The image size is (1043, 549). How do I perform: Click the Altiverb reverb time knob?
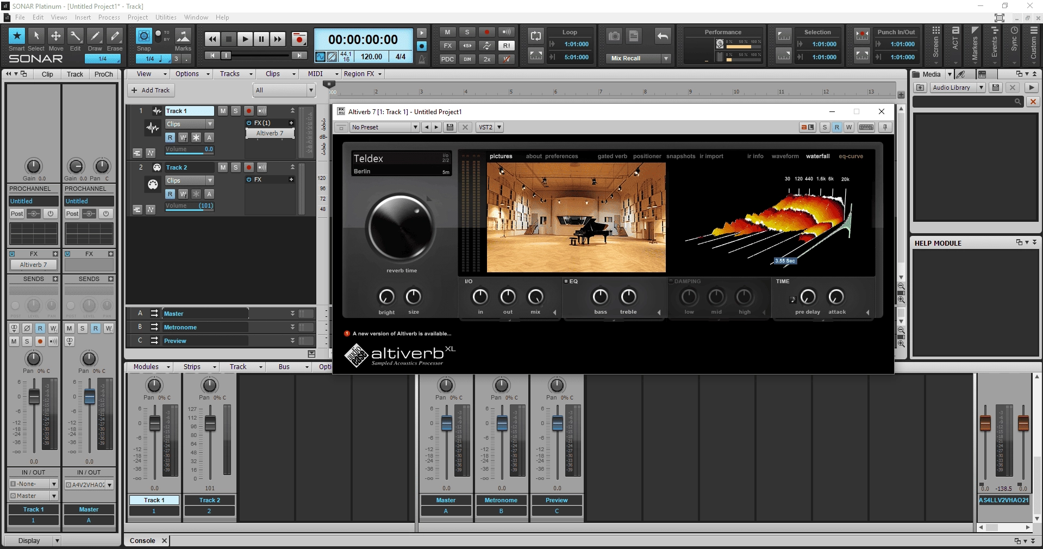point(401,228)
